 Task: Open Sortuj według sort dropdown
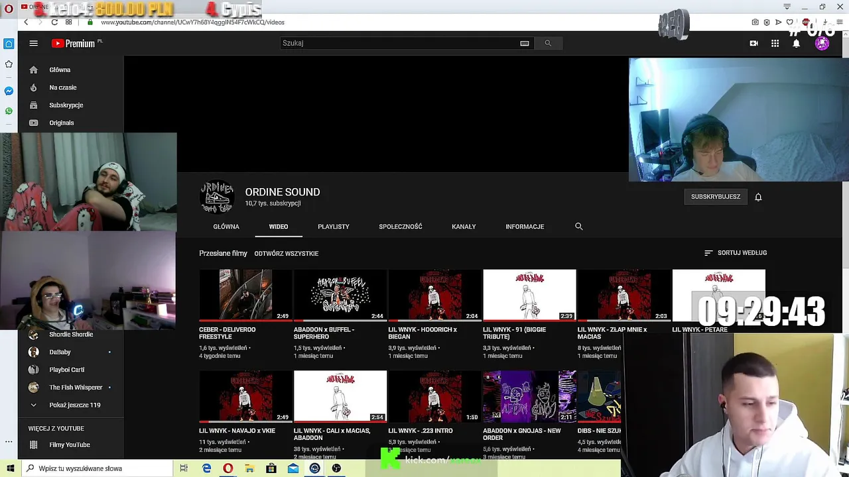(735, 253)
